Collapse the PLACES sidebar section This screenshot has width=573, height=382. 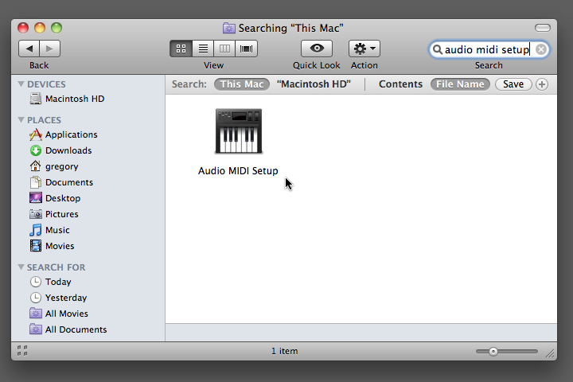coord(21,120)
